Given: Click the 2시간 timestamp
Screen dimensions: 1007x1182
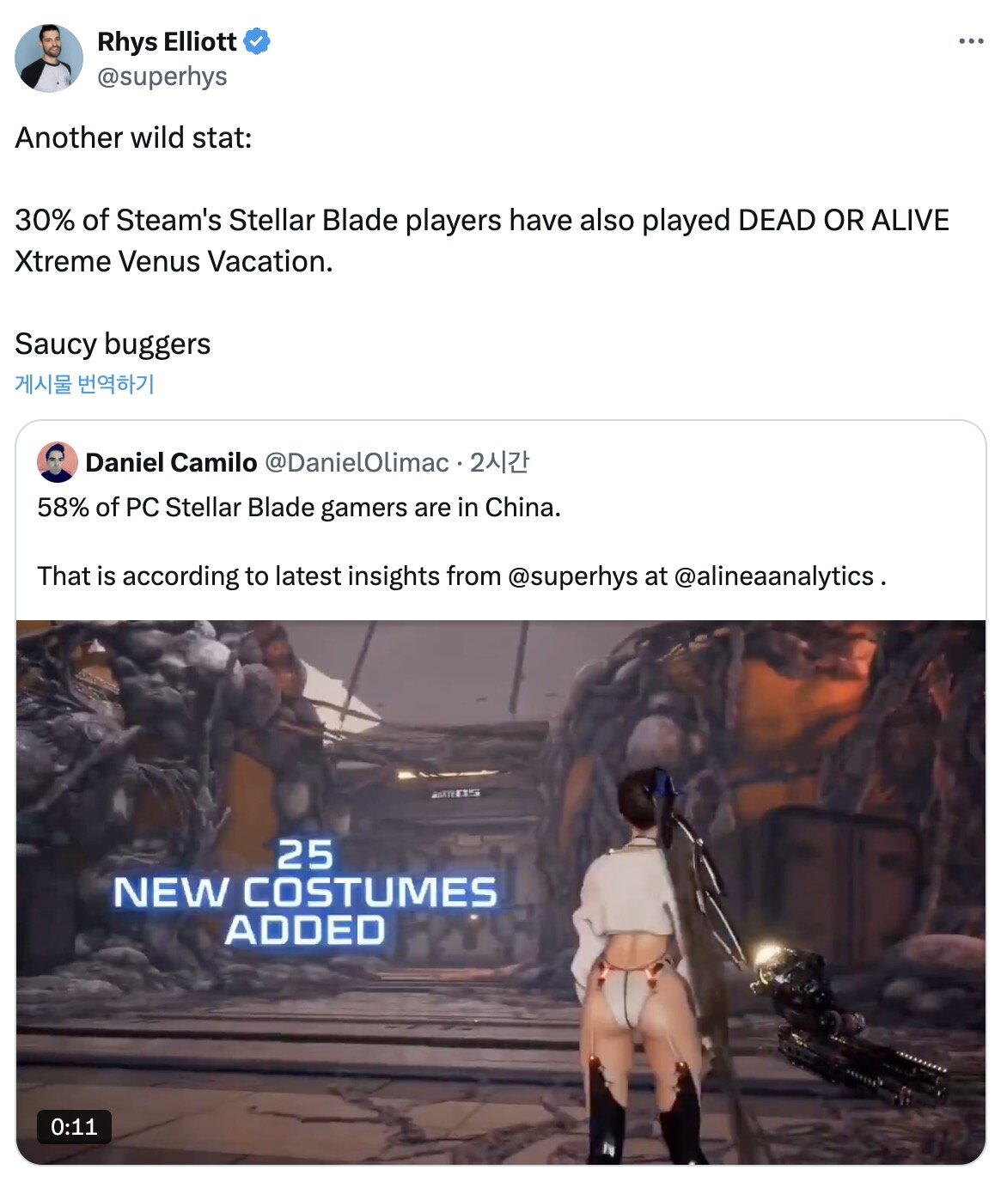Looking at the screenshot, I should [499, 462].
